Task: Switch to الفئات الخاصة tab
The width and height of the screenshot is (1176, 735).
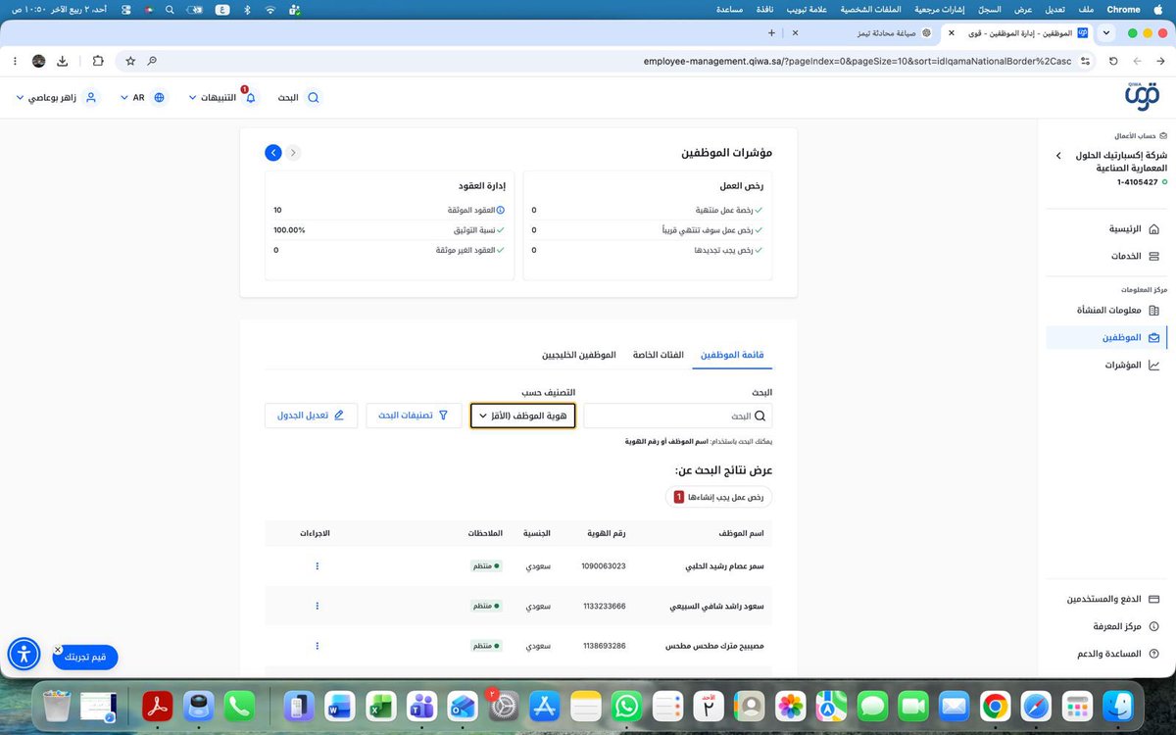Action: (658, 354)
